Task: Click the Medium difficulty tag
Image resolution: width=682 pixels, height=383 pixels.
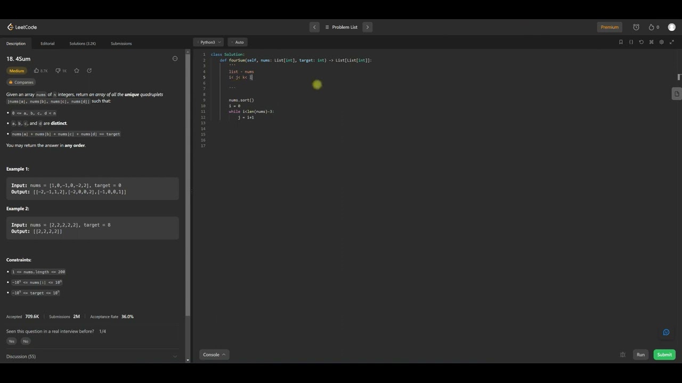Action: coord(17,71)
